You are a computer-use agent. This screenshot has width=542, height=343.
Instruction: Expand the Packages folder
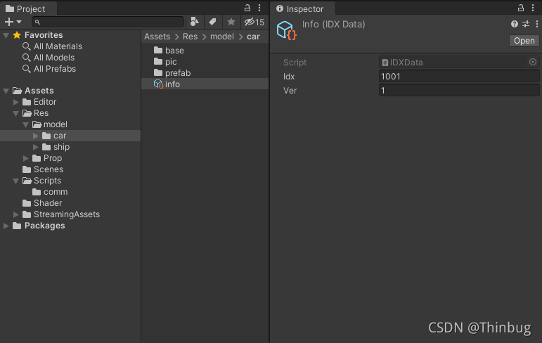6,226
